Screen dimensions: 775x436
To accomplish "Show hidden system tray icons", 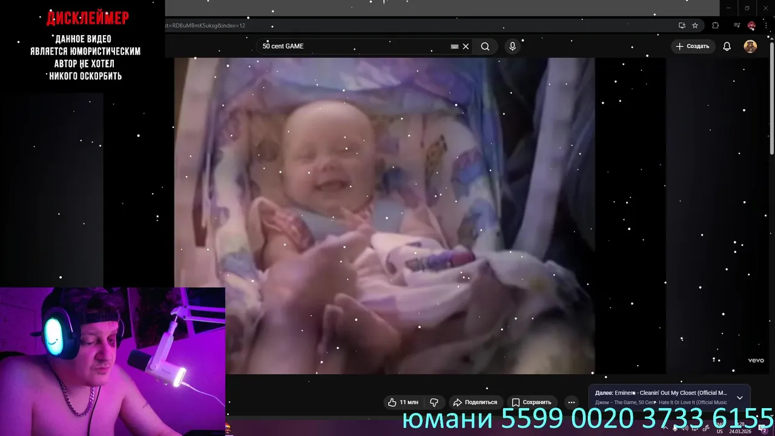I will [x=664, y=428].
